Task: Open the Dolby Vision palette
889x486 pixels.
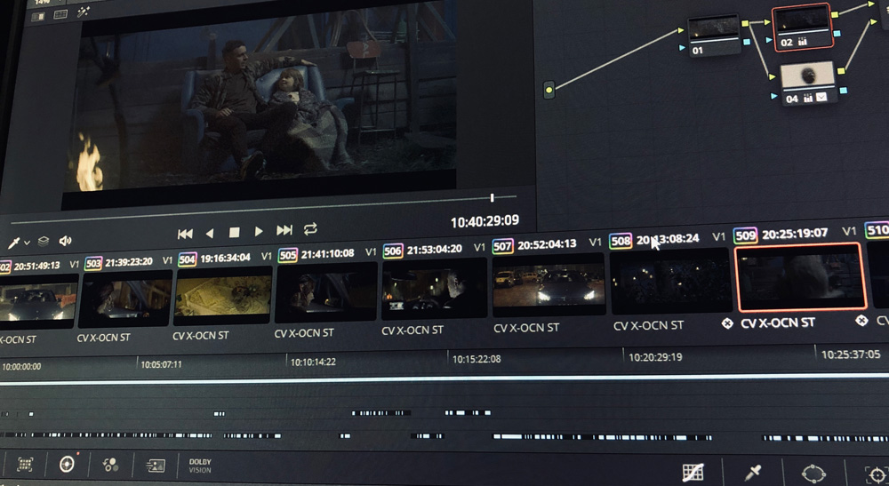Action: [x=200, y=466]
